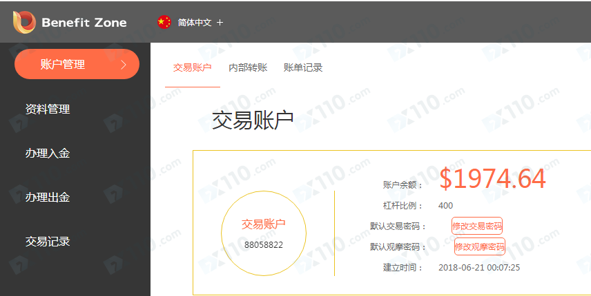Viewport: 591px width, 296px height.
Task: Switch to the 交易账户 tab
Action: tap(192, 67)
